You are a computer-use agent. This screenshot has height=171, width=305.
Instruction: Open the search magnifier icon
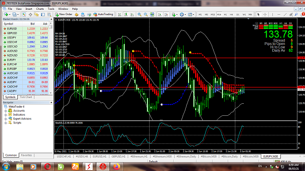[x=296, y=14]
